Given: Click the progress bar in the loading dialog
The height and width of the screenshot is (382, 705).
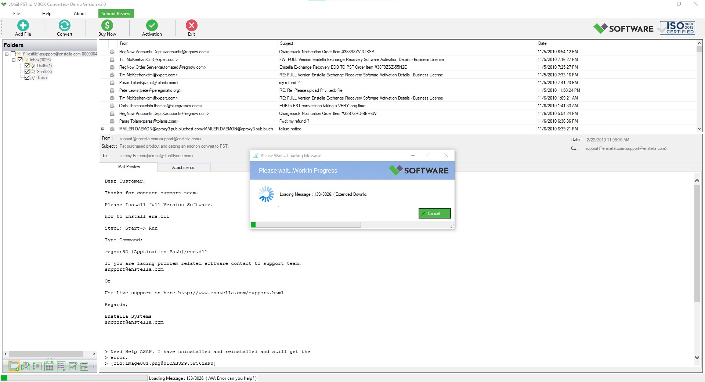Looking at the screenshot, I should [305, 225].
